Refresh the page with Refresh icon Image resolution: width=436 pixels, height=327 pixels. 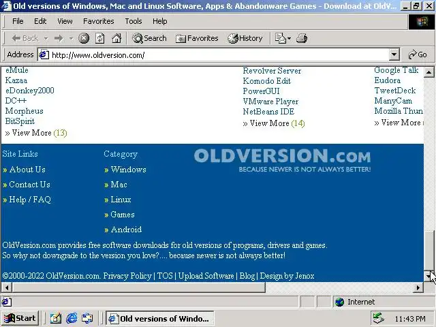pyautogui.click(x=100, y=38)
